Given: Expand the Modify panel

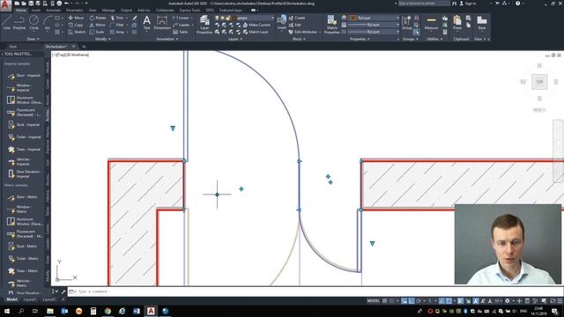Looking at the screenshot, I should [x=103, y=39].
